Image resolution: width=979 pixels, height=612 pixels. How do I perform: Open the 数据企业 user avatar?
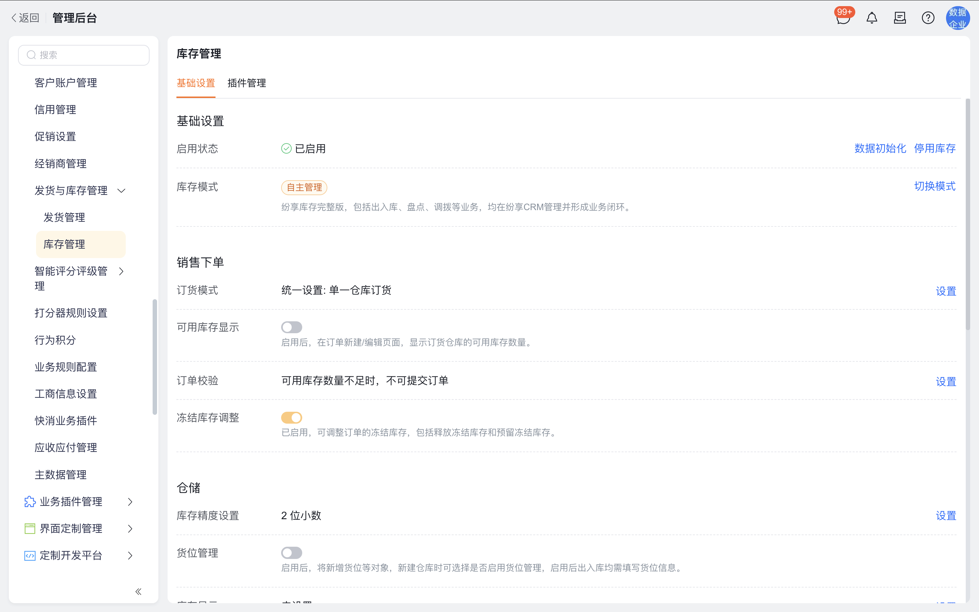click(x=958, y=18)
